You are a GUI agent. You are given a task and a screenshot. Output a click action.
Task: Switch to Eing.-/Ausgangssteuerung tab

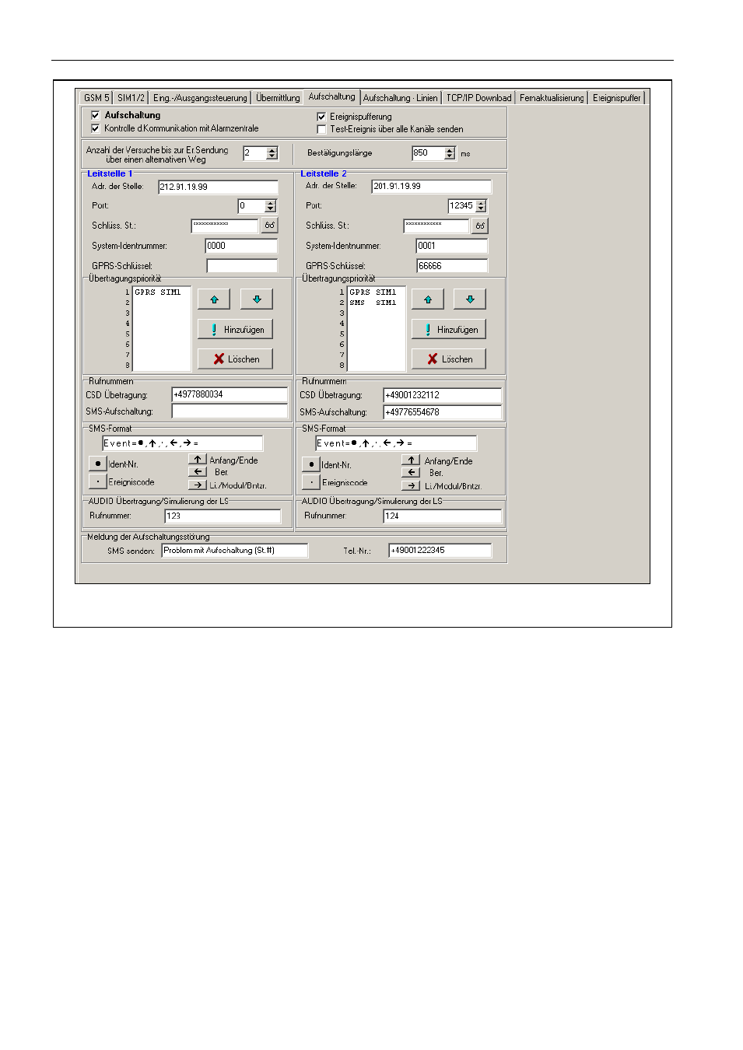click(200, 98)
